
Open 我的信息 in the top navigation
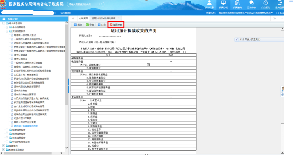pyautogui.click(x=209, y=4)
